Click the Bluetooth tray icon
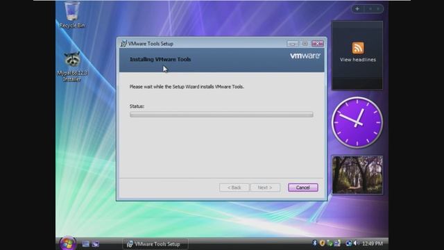 coord(314,243)
